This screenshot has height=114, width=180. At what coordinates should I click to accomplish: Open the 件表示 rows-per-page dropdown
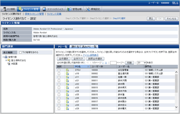tap(142, 63)
